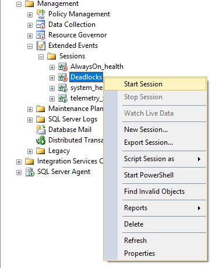Click the SQL Server Agent icon
212x268 pixels.
[x=30, y=172]
